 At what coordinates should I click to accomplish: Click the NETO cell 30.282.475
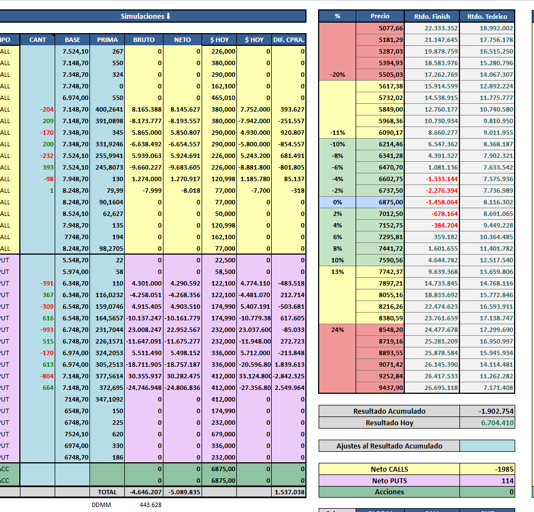click(183, 376)
